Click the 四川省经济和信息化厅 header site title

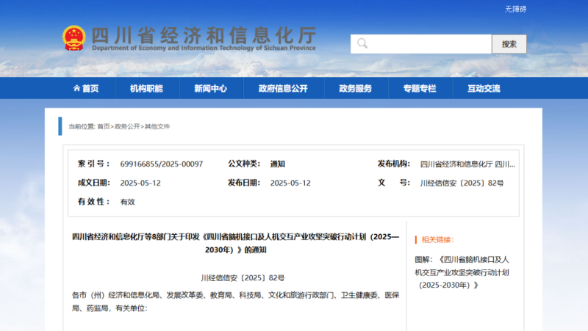pyautogui.click(x=203, y=35)
